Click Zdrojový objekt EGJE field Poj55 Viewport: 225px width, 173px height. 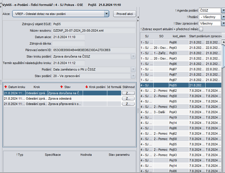click(94, 24)
